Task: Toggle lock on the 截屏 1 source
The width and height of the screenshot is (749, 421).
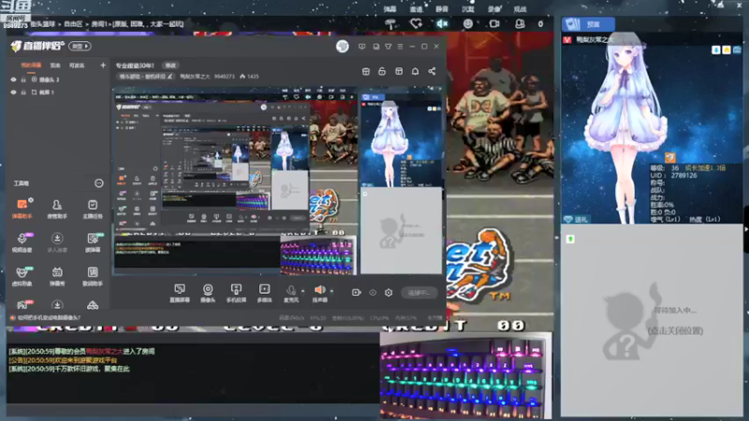Action: (23, 92)
